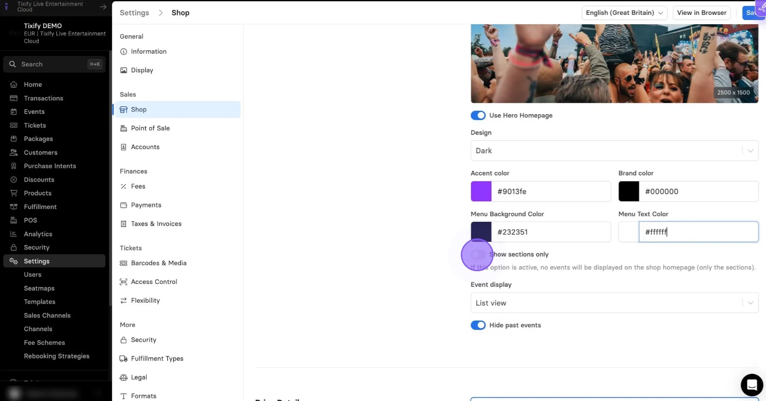Open the chat support bubble
766x401 pixels.
click(x=752, y=385)
